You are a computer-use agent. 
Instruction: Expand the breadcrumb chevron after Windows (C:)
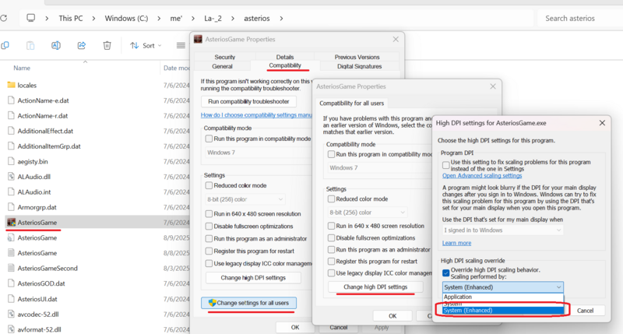(x=159, y=18)
